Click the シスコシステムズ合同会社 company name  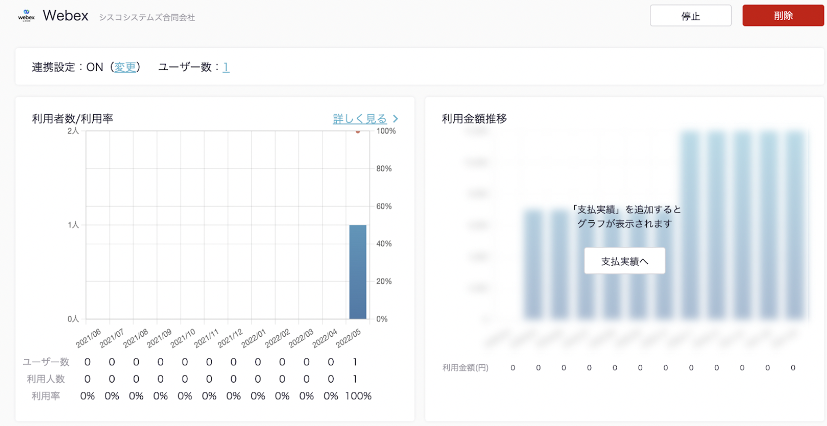[147, 17]
